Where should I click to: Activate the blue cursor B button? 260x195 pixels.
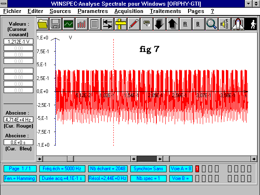[x=198, y=24]
